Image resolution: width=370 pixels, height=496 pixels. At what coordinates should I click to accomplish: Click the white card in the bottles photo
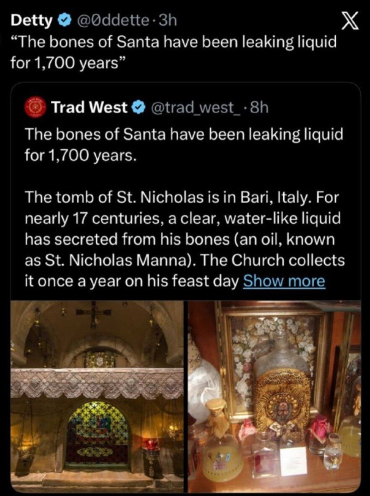[x=294, y=460]
